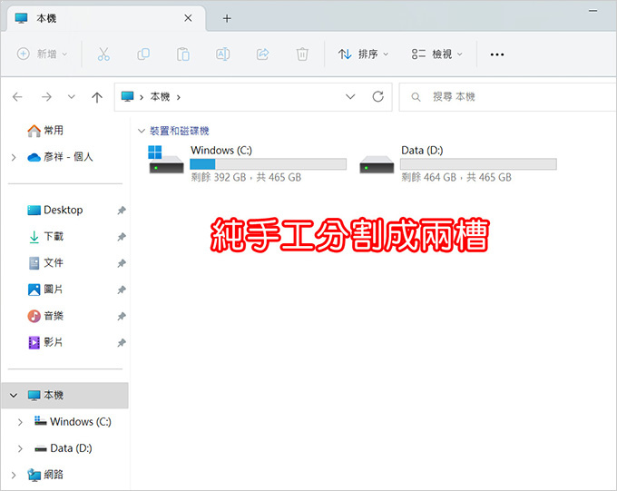617x491 pixels.
Task: Select Data (D:) in navigation tree
Action: (64, 448)
